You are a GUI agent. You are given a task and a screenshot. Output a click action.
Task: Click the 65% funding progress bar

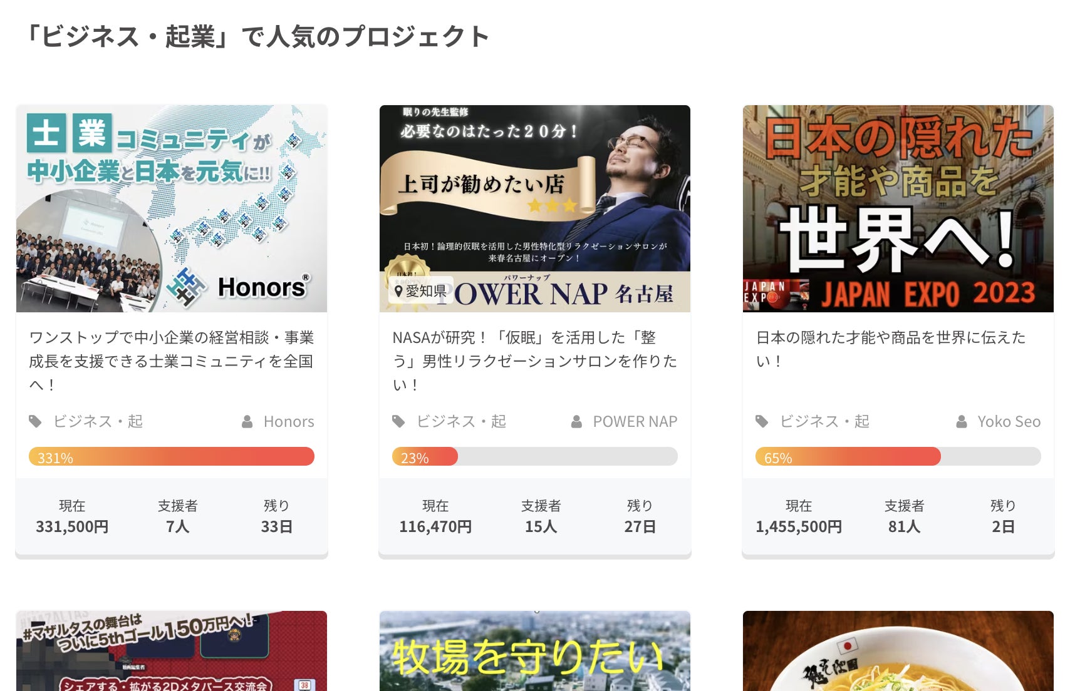click(898, 456)
